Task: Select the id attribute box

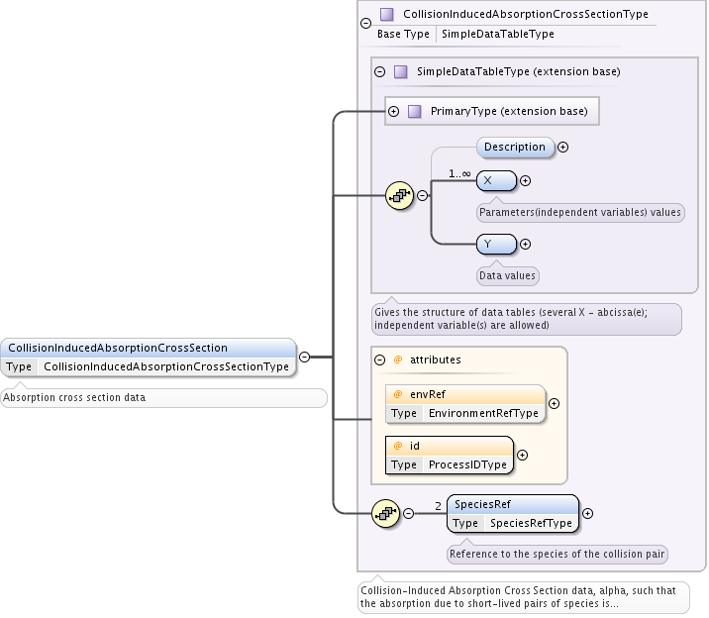Action: [x=450, y=456]
